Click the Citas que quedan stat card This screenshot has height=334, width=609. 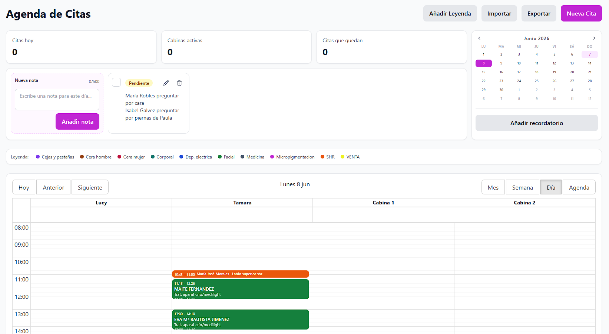tap(391, 47)
